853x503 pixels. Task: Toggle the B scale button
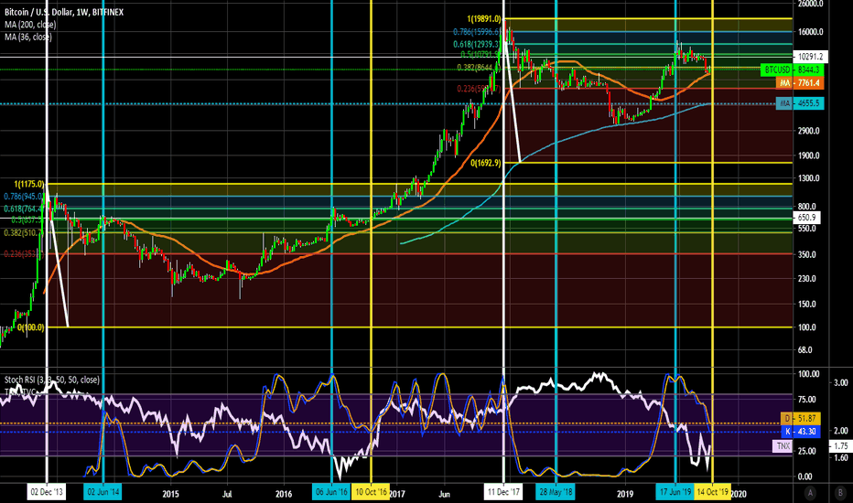(840, 493)
